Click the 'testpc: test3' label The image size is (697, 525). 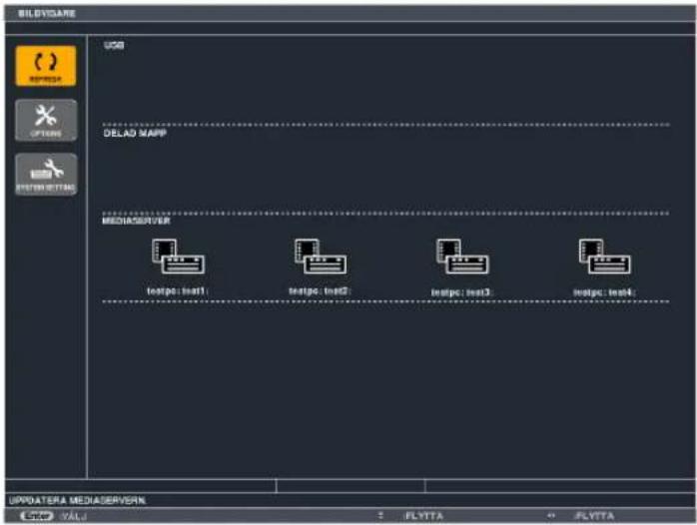462,292
